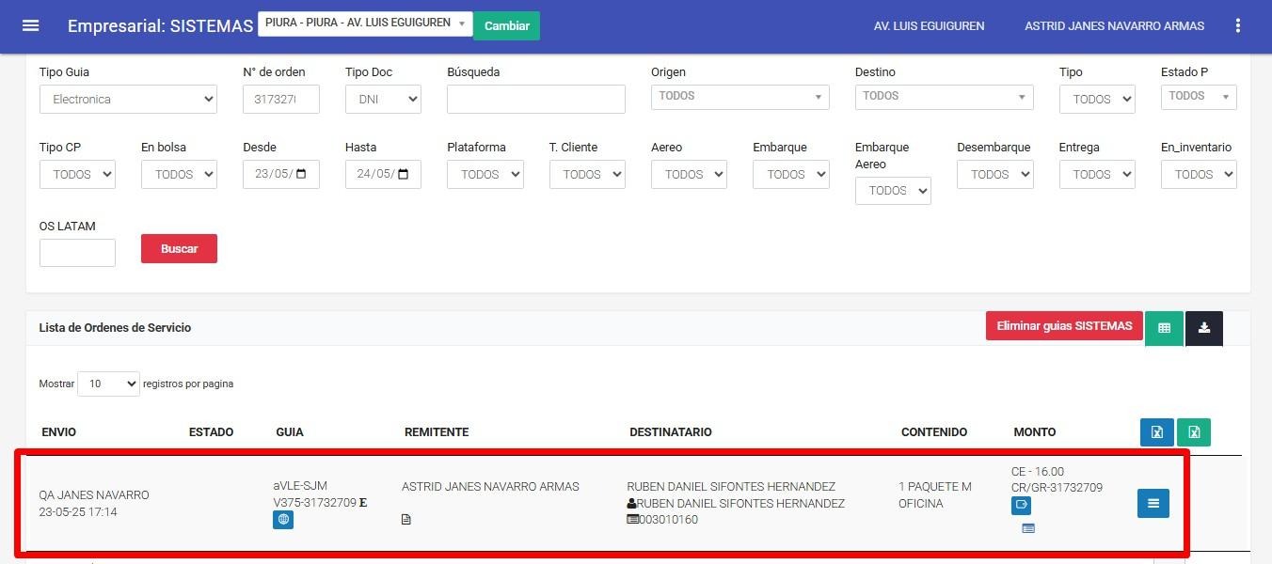This screenshot has width=1272, height=564.
Task: Click the Eliminar guias SISTEMAS button
Action: click(x=1064, y=326)
